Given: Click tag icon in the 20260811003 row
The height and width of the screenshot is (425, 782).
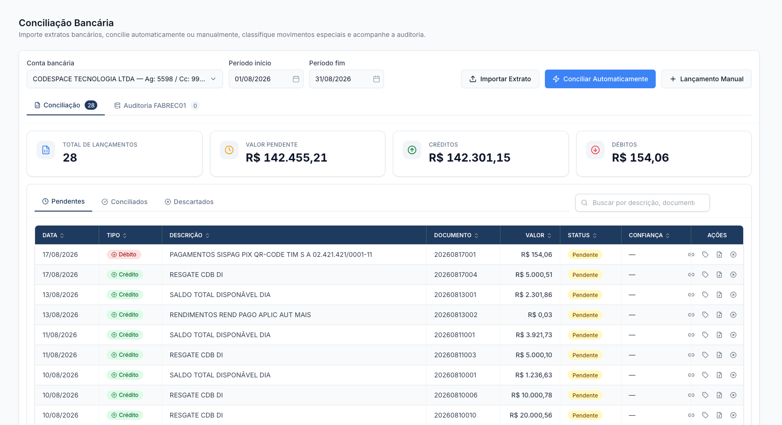Looking at the screenshot, I should [x=705, y=355].
